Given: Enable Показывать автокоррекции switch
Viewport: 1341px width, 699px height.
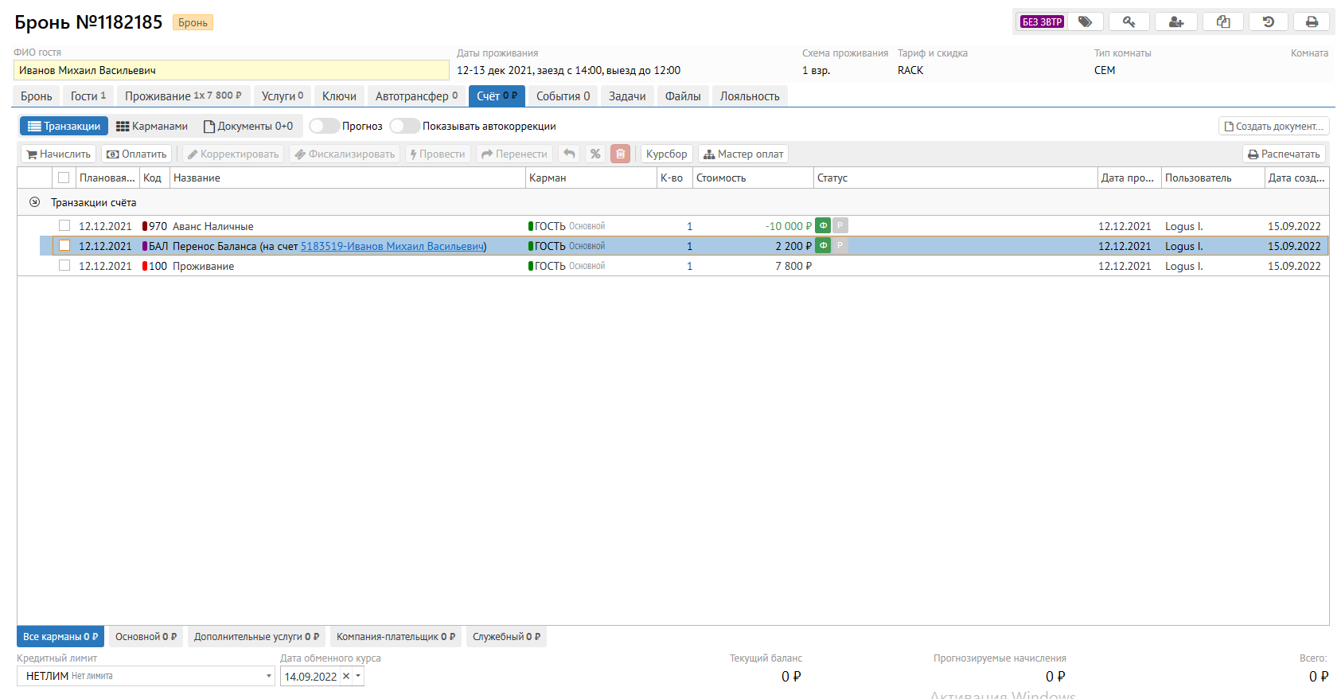Looking at the screenshot, I should point(404,126).
